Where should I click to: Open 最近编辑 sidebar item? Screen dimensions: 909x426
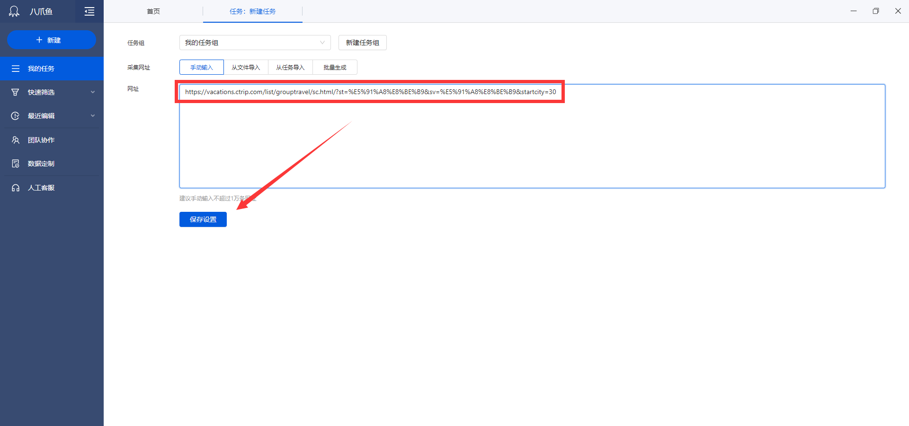pyautogui.click(x=52, y=116)
